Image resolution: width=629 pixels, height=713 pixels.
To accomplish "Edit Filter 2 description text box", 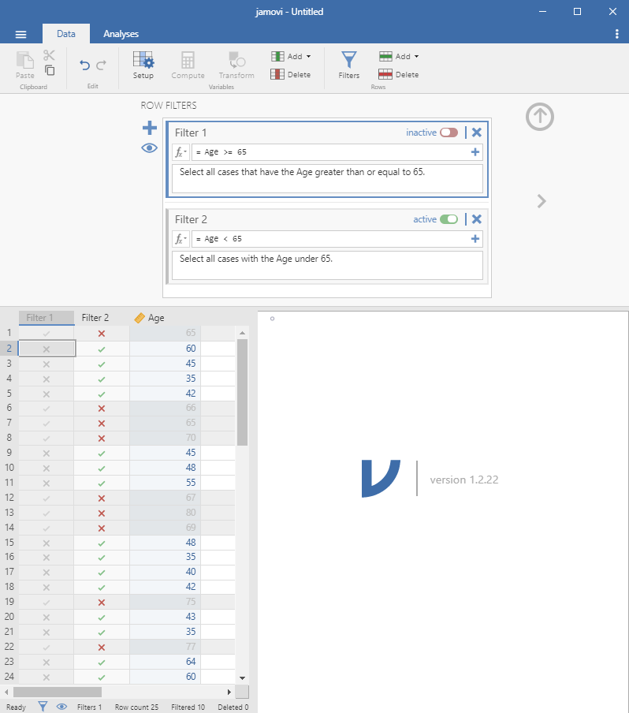I will (x=327, y=266).
